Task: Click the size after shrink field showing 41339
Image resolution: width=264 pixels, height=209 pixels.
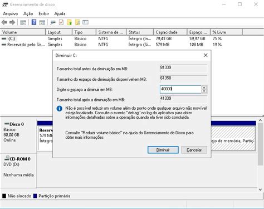Action: coord(183,99)
